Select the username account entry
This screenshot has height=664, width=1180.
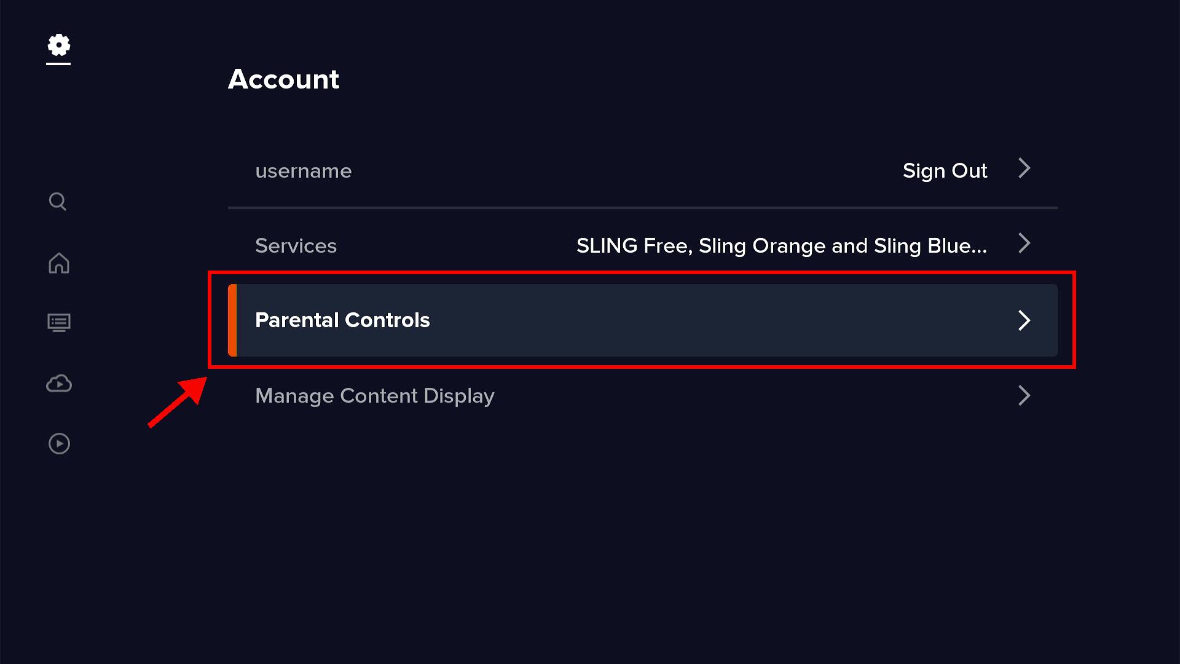pyautogui.click(x=303, y=171)
